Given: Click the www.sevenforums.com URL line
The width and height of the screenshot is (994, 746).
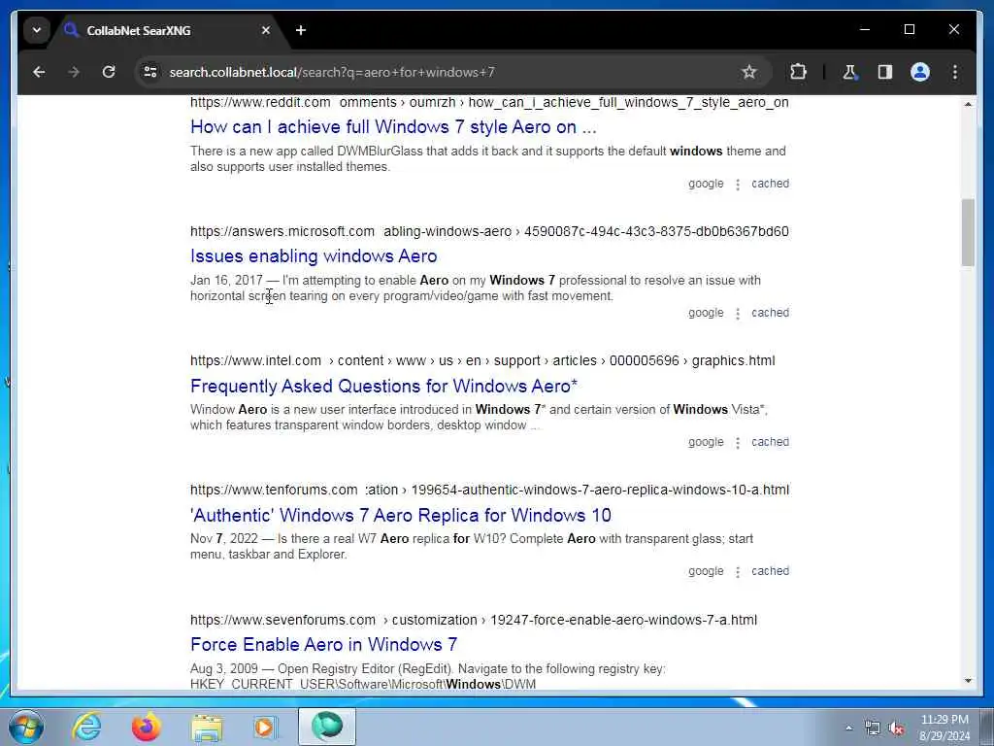Looking at the screenshot, I should (x=474, y=620).
